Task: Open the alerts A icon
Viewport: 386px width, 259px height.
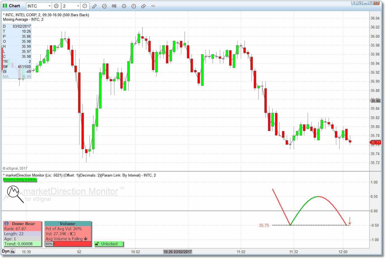Action: tap(134, 6)
